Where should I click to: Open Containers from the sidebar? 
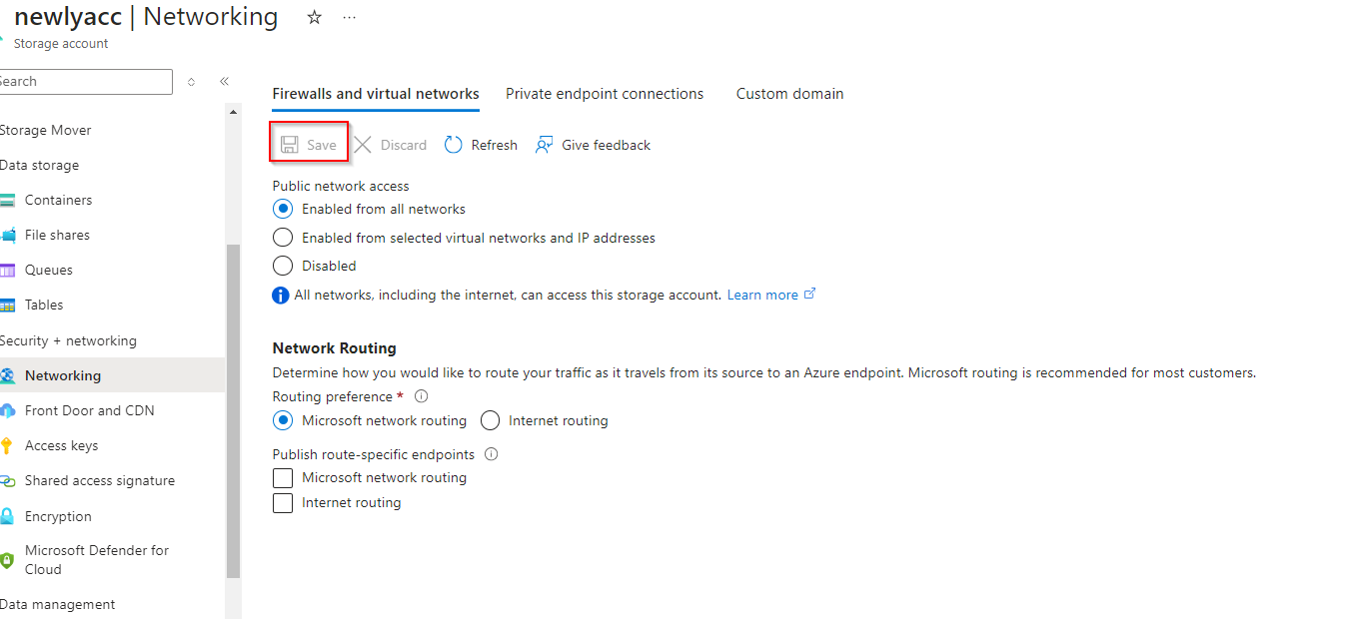pos(58,200)
